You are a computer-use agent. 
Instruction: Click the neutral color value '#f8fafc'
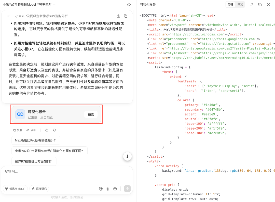210,119
